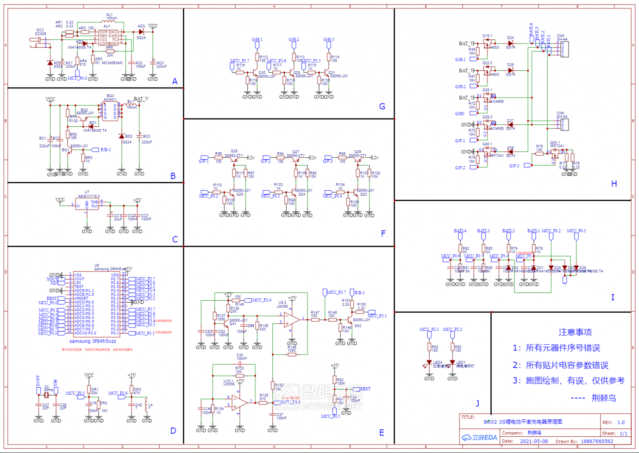The image size is (639, 453).
Task: Click the REST net port in section E
Action: pyautogui.click(x=362, y=389)
